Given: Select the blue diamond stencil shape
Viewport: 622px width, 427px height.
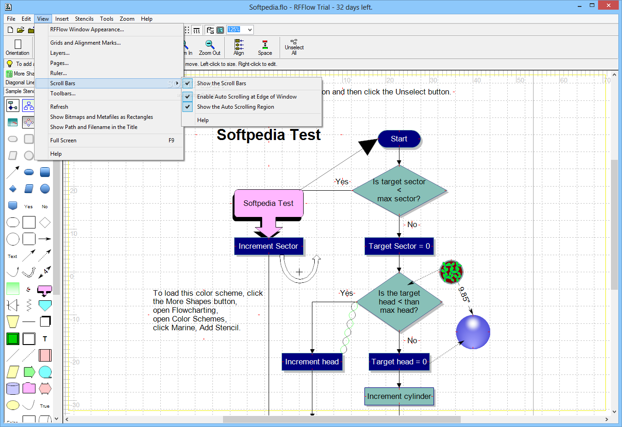Looking at the screenshot, I should pyautogui.click(x=13, y=189).
